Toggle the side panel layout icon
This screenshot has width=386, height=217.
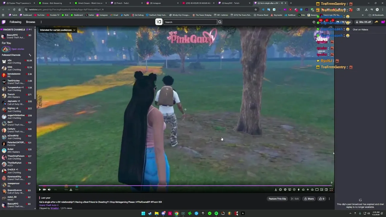[x=326, y=190]
